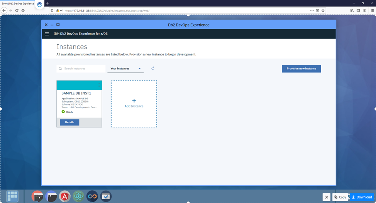Click the plus icon in Add Instance tile
The width and height of the screenshot is (376, 203).
coord(134,101)
